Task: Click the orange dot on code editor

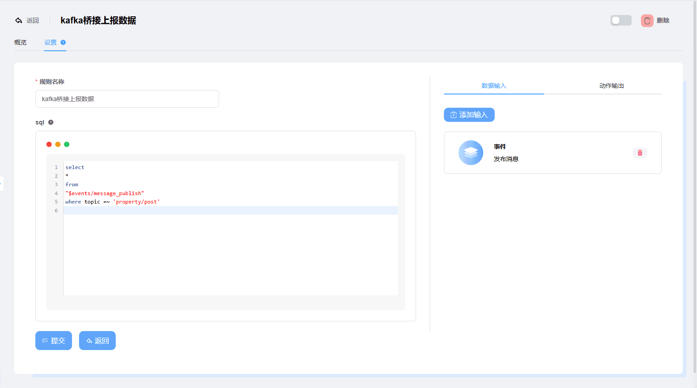Action: 58,144
